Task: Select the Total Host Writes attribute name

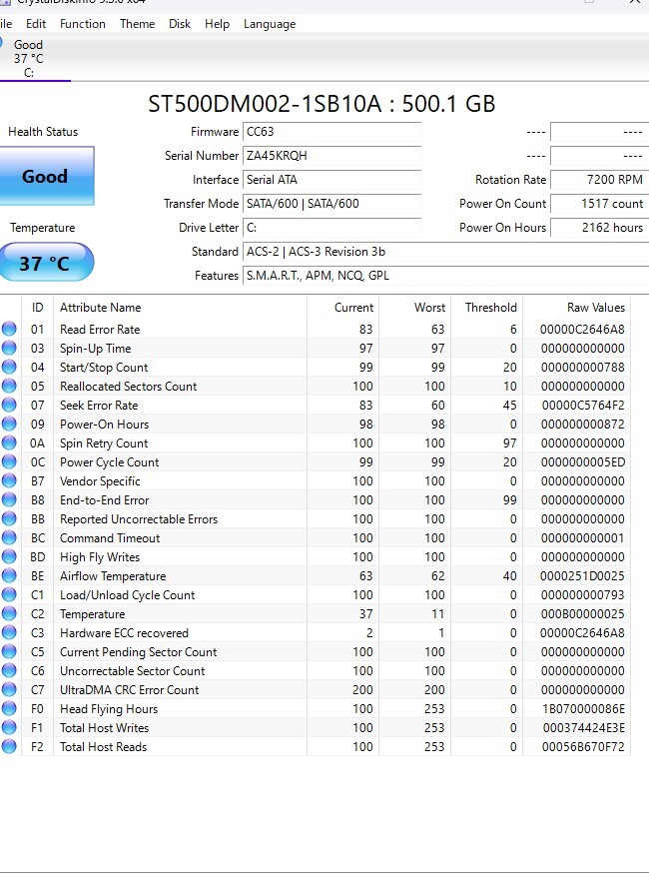Action: 104,728
